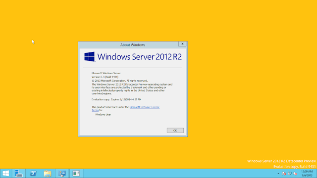Click the Windows Server 2012 R2 logo
317x178 pixels.
tap(133, 57)
